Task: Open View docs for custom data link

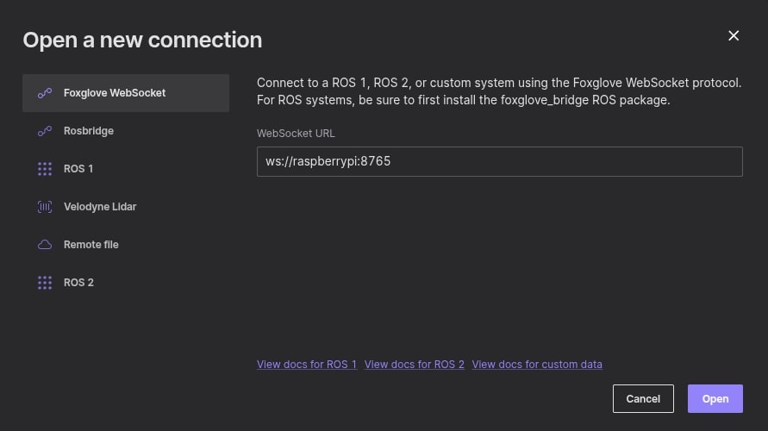Action: (537, 365)
